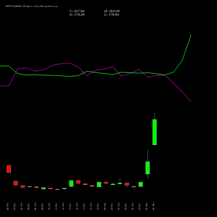217x217 pixels.
Task: Click the NIFTY PE Option chart title
Action: [31, 6]
